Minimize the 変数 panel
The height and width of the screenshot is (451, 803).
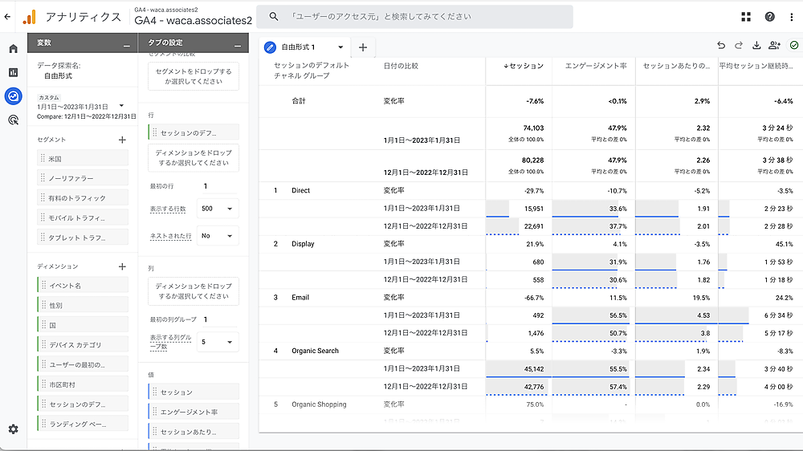click(x=127, y=43)
